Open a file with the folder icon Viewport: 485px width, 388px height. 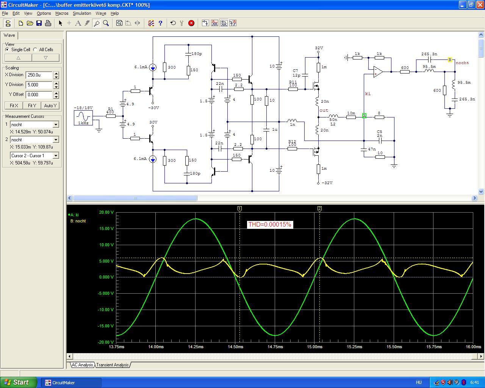tap(30, 23)
